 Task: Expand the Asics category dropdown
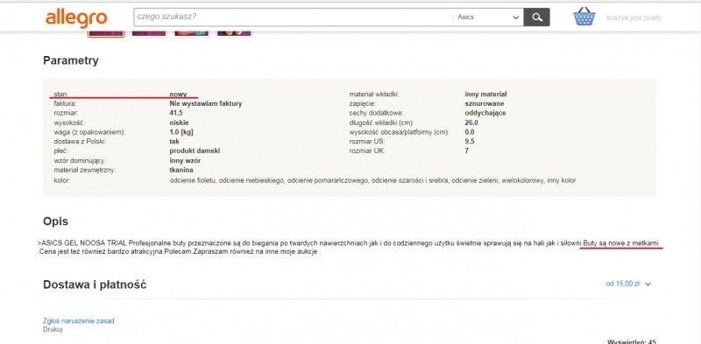[489, 18]
